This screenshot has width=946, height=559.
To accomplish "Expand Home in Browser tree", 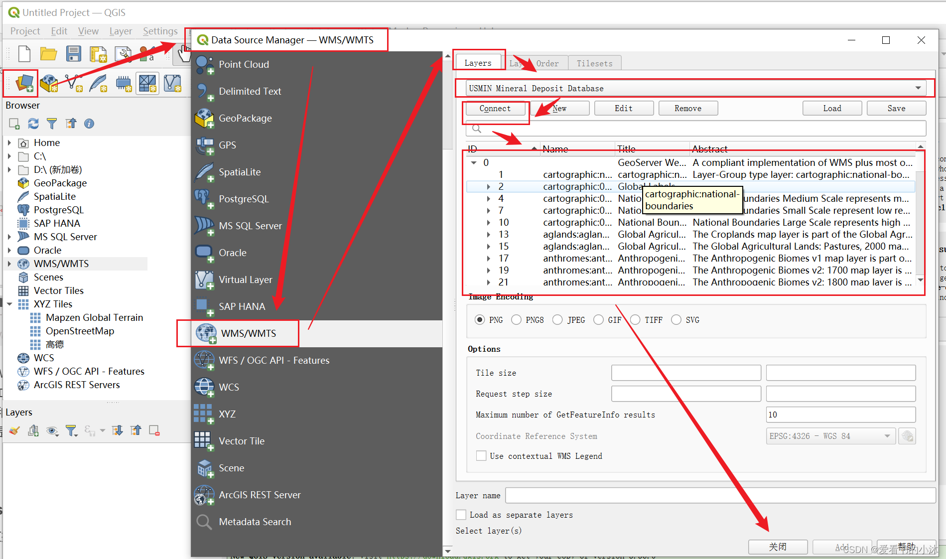I will tap(9, 142).
